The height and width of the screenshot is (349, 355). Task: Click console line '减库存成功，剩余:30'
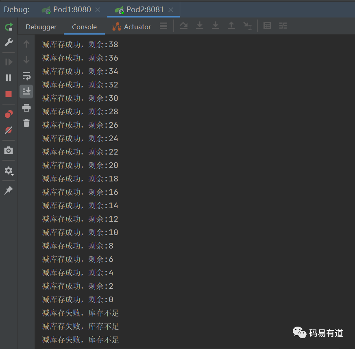[80, 98]
